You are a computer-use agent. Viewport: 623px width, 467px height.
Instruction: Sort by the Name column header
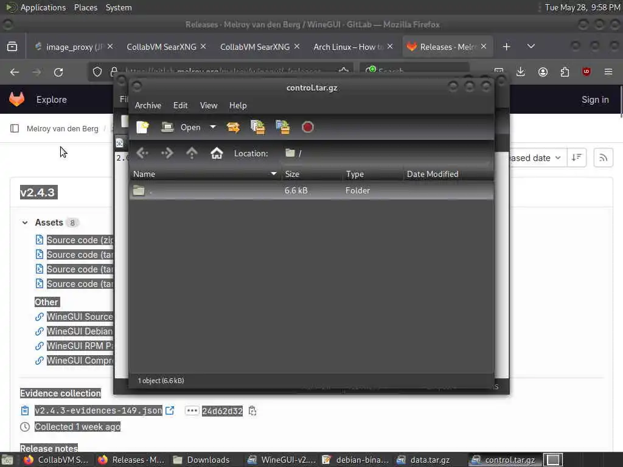[x=205, y=174]
